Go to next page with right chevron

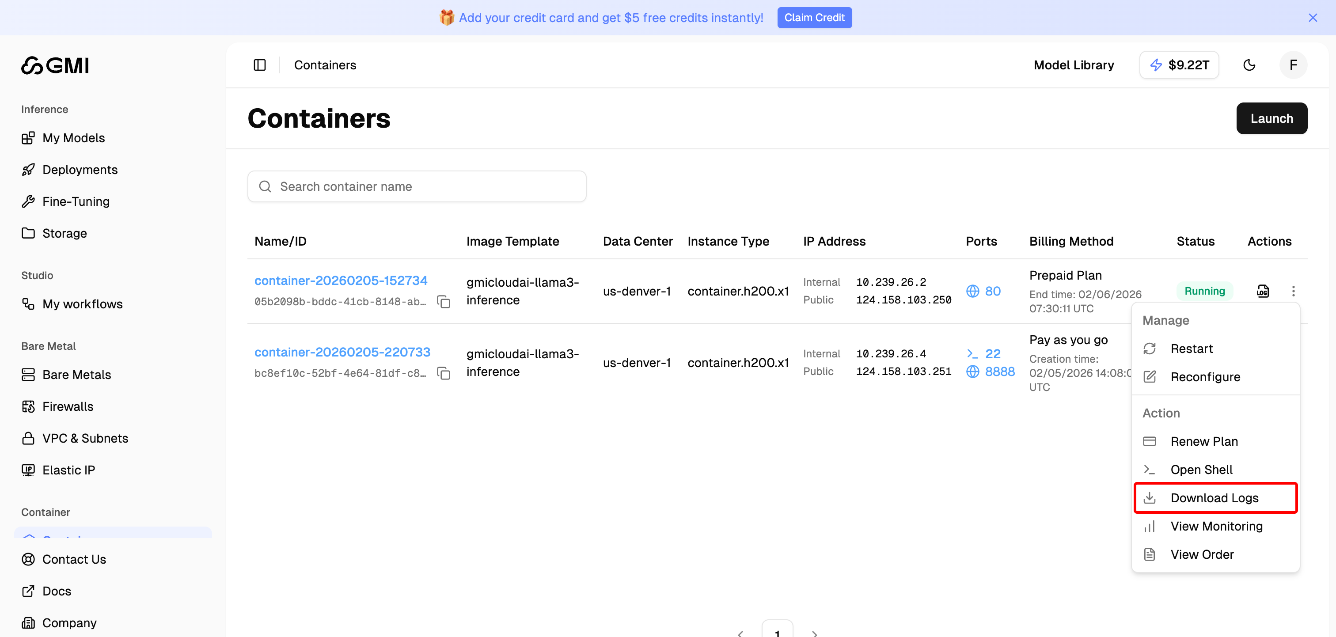[815, 633]
